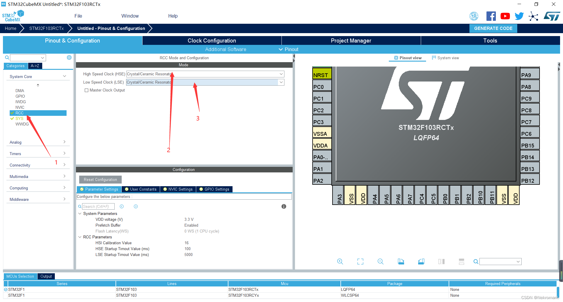
Task: Expand the Multimedia category
Action: click(65, 176)
